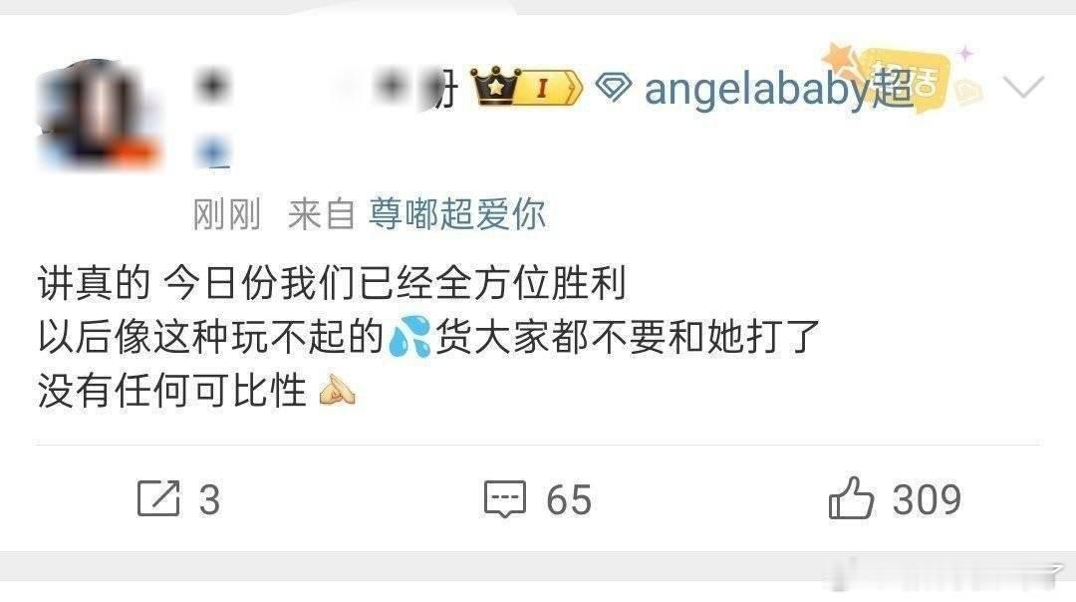This screenshot has height=602, width=1076.
Task: Click the blurred username of the poster
Action: tap(326, 88)
